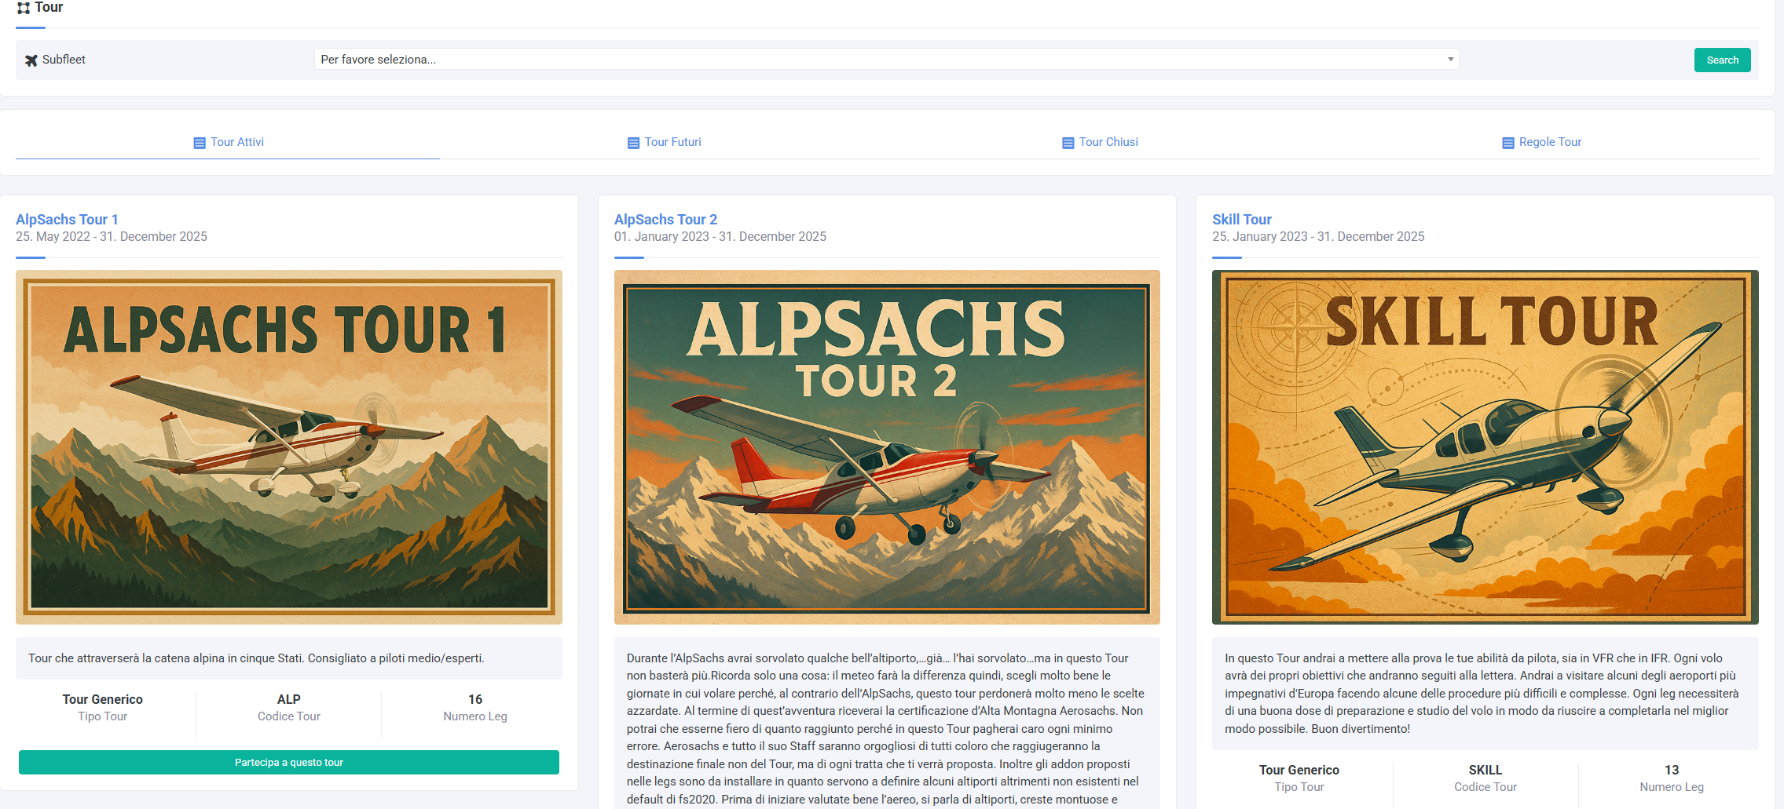Open the AlpSachs Tour 2 title link
This screenshot has width=1784, height=809.
click(x=665, y=220)
